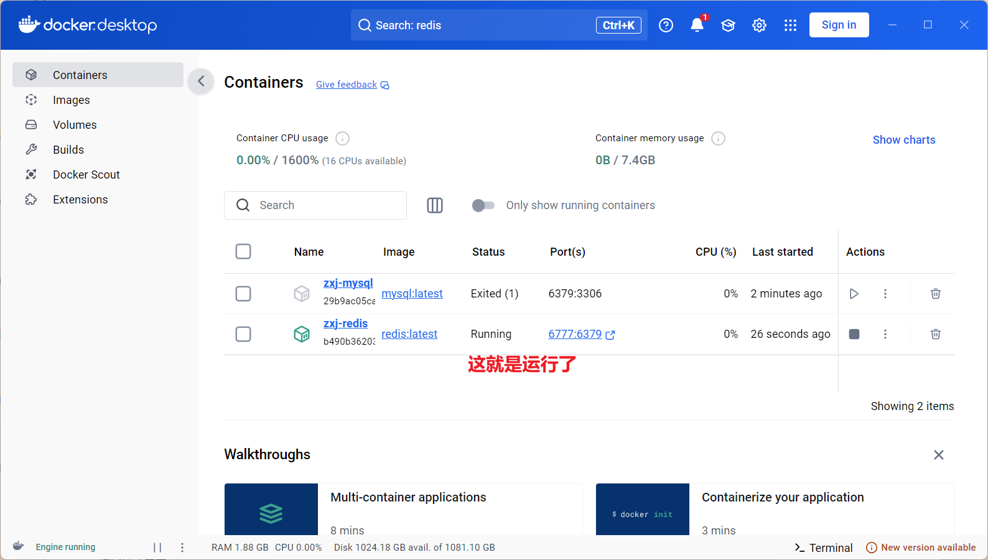Click the running zxj-redis cube icon
Viewport: 988px width, 560px height.
tap(302, 334)
